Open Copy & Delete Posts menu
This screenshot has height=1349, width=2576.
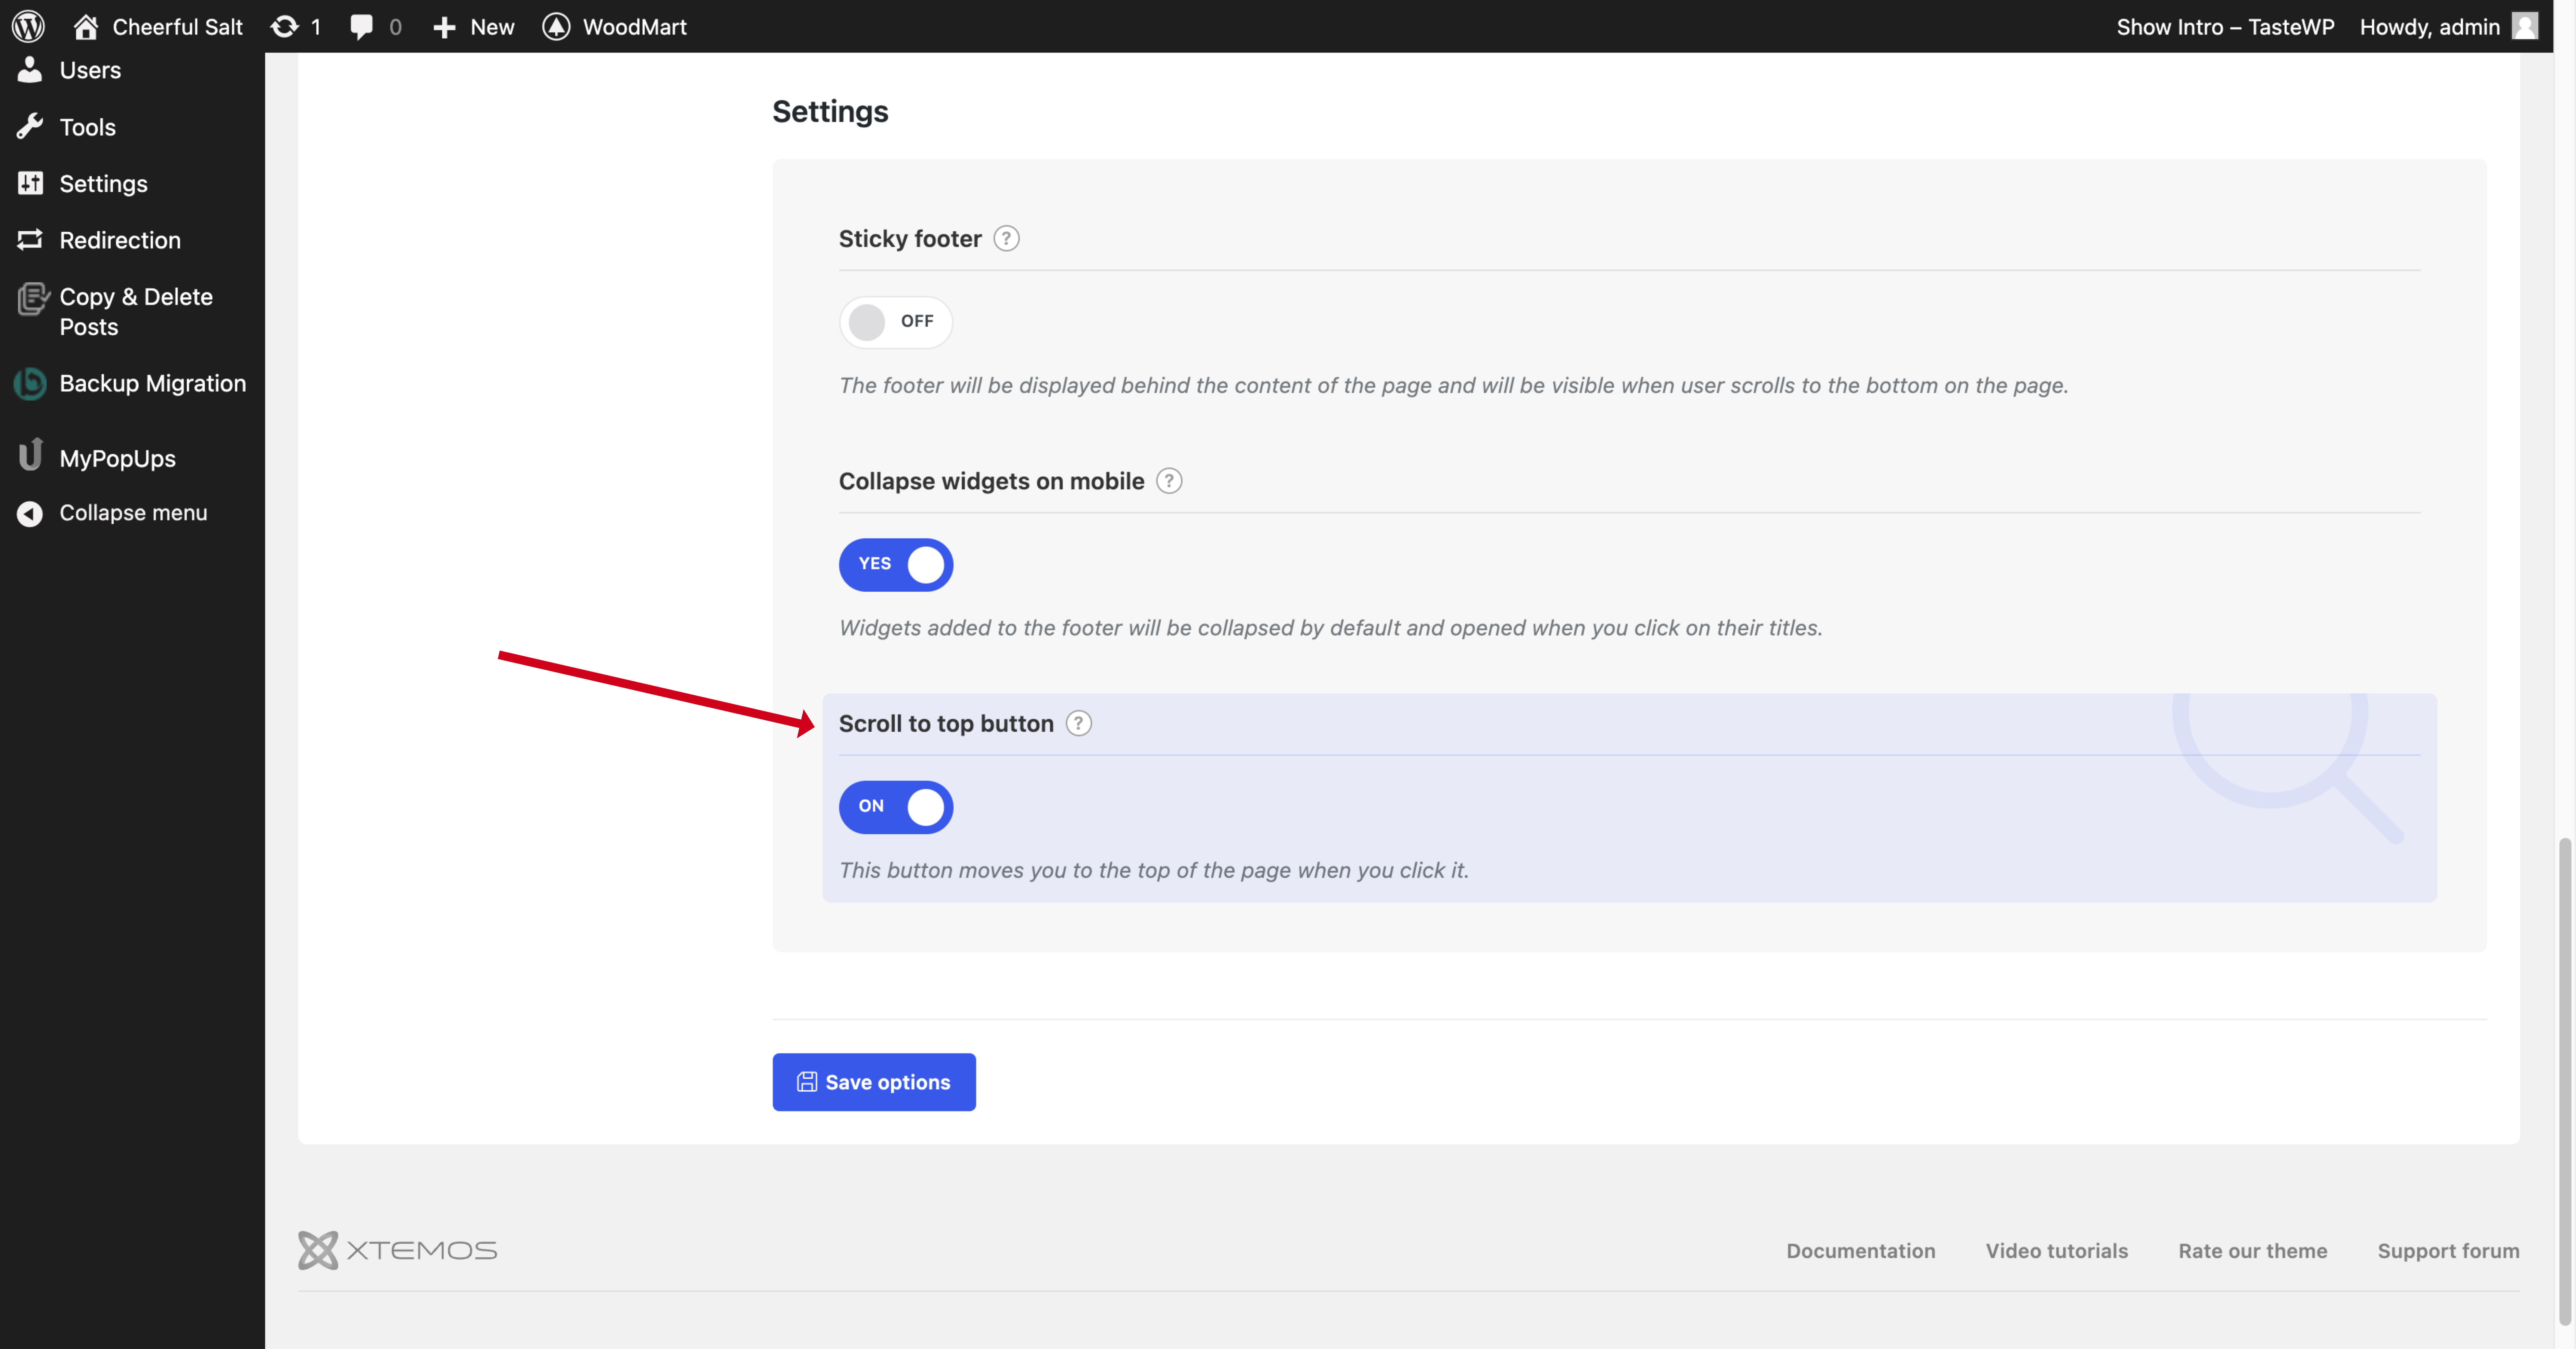(x=136, y=312)
